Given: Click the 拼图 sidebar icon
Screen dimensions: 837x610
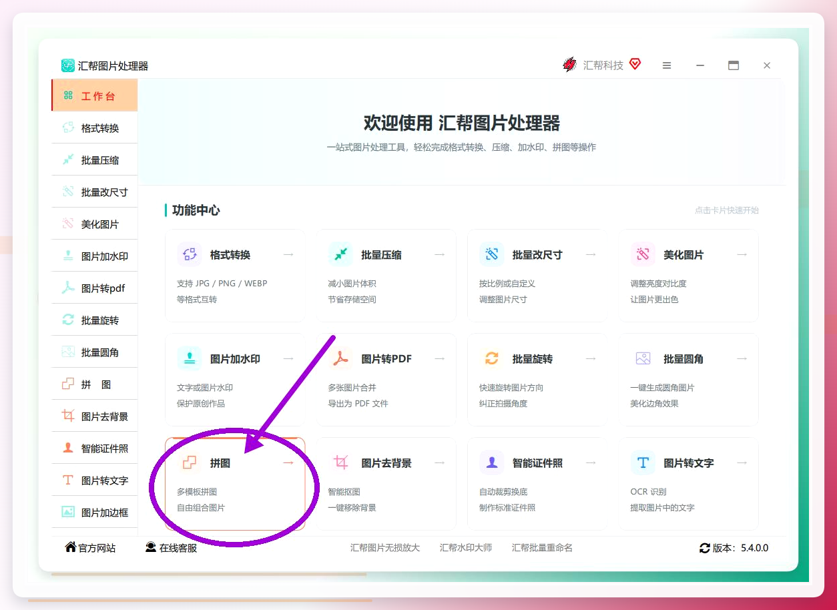Looking at the screenshot, I should point(68,384).
